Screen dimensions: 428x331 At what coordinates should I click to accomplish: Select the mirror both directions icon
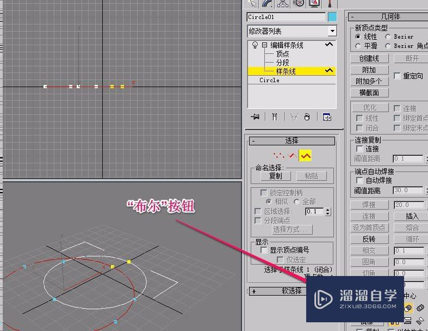(x=420, y=320)
